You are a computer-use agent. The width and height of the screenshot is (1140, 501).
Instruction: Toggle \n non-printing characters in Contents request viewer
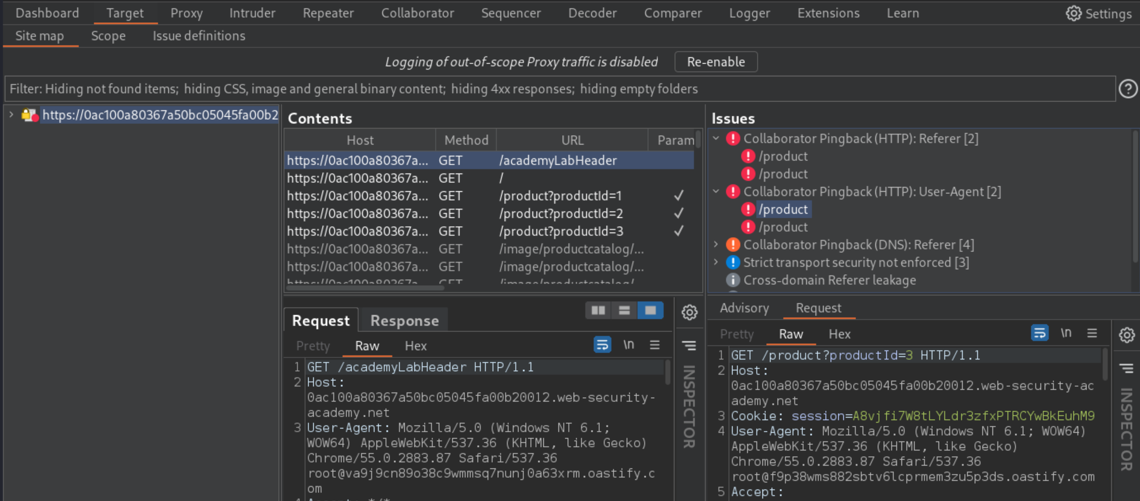click(x=629, y=344)
